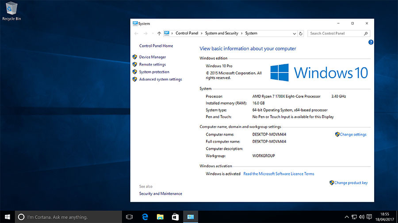
Task: Click Control Panel in breadcrumb
Action: click(x=187, y=33)
